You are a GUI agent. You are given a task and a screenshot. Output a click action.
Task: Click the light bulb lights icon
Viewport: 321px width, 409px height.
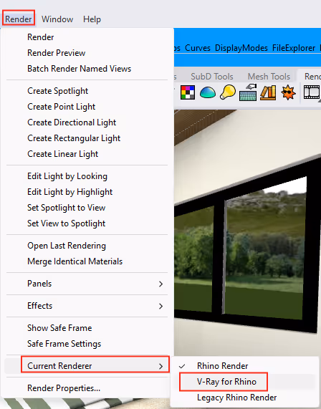click(x=228, y=92)
